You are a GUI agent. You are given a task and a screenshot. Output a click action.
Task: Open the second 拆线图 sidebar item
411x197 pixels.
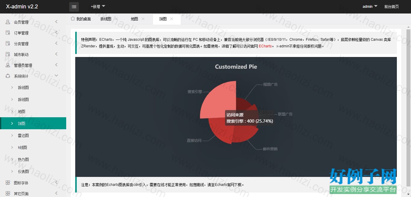(33, 100)
